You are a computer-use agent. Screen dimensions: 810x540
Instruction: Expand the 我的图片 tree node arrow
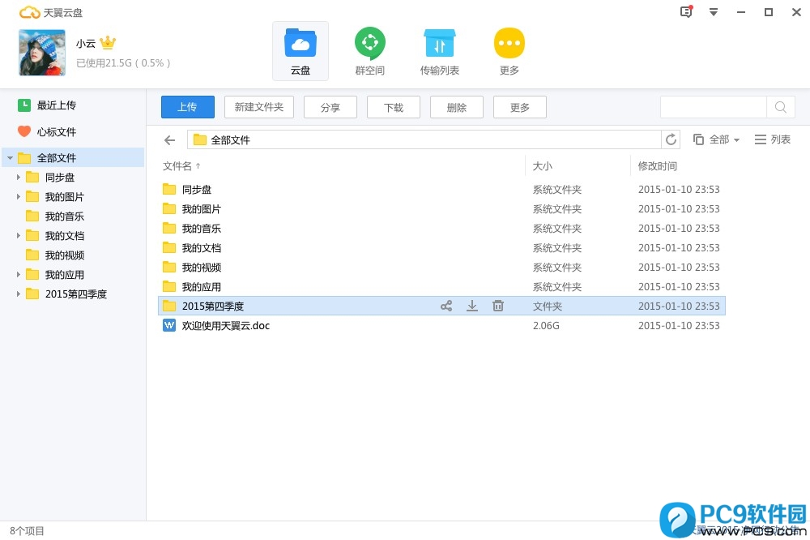(18, 196)
